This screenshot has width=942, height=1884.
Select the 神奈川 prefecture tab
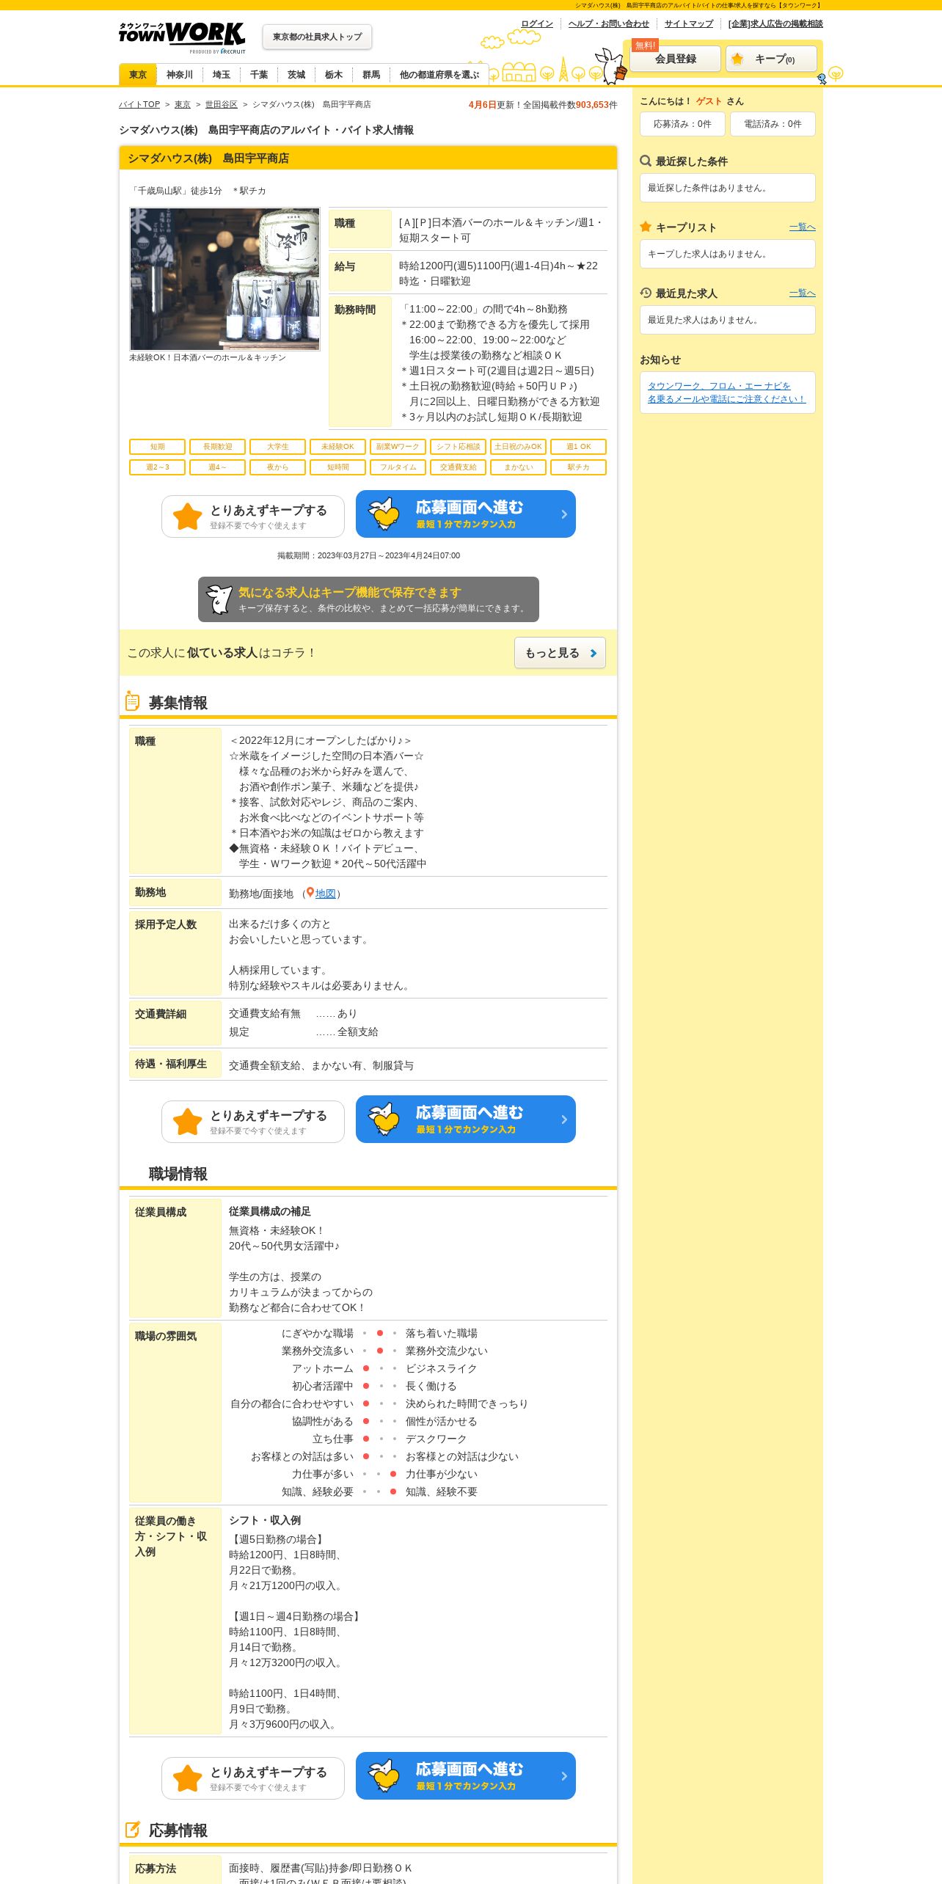click(180, 75)
